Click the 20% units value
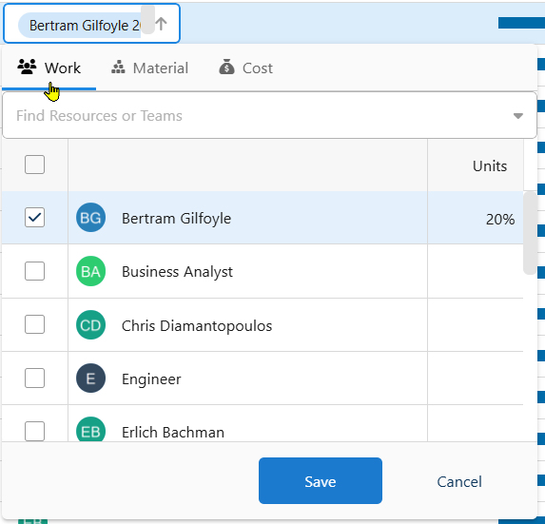The height and width of the screenshot is (524, 545). click(x=500, y=220)
